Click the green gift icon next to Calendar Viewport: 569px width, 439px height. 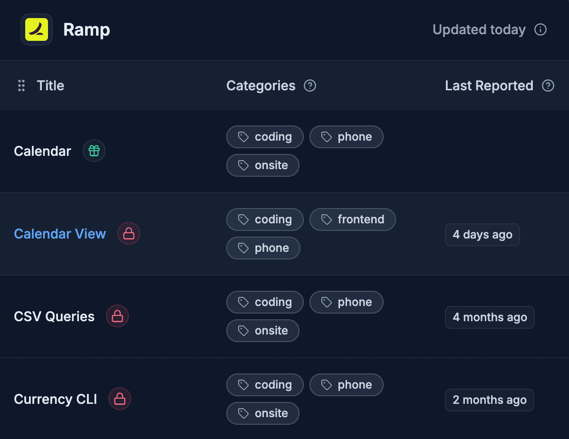(x=94, y=151)
